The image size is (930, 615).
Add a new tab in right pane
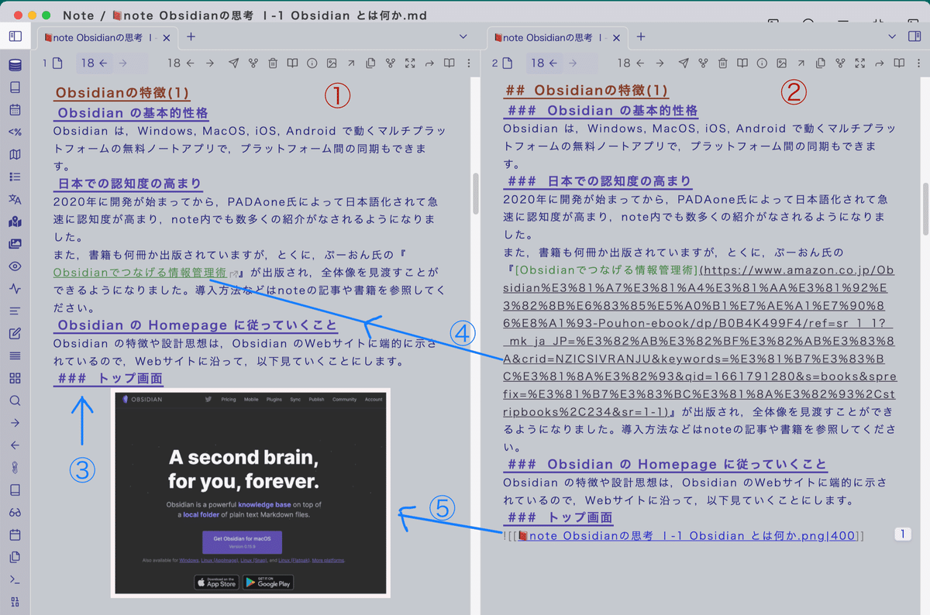tap(641, 36)
